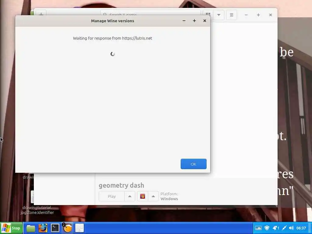Minimize the Lutris main window
Viewport: 312px width, 234px height.
pyautogui.click(x=246, y=15)
